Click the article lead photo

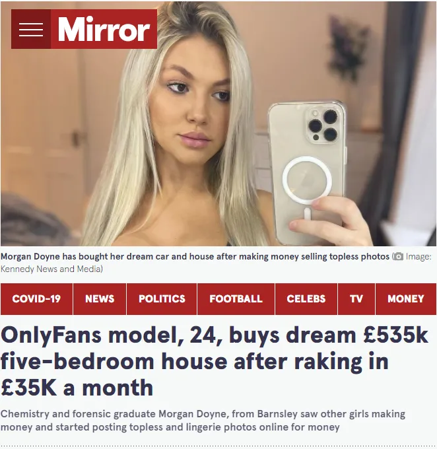click(x=218, y=123)
